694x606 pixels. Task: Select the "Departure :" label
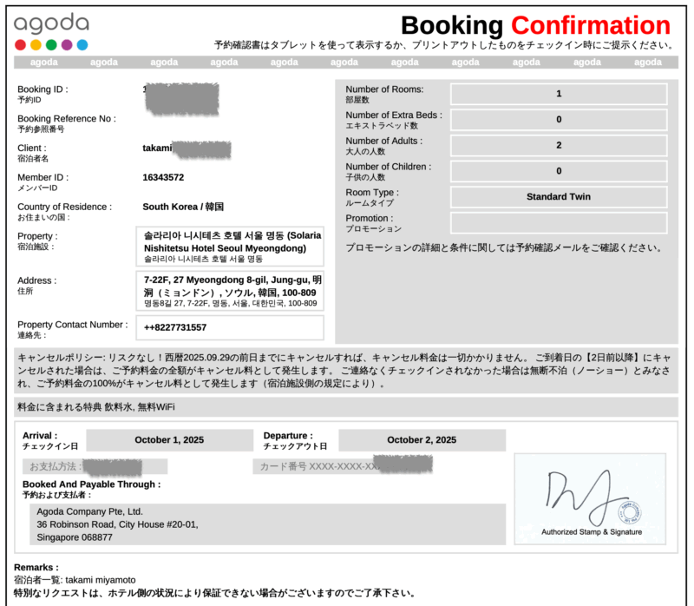point(288,436)
